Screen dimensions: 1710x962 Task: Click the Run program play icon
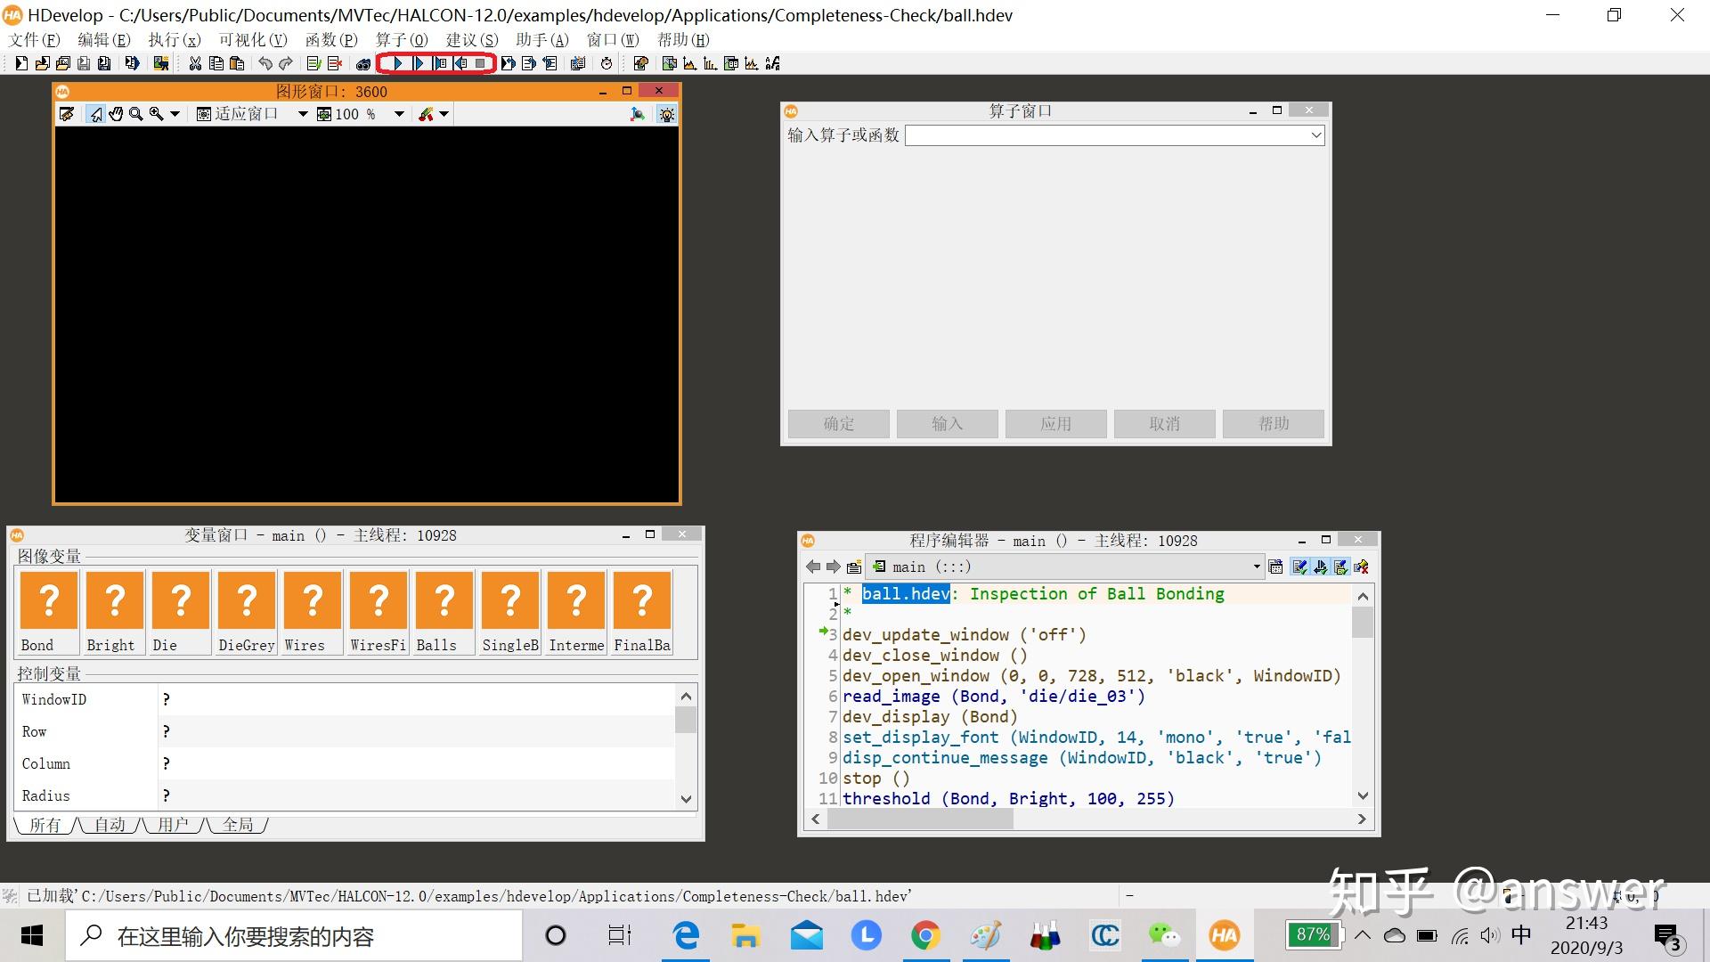click(x=397, y=63)
